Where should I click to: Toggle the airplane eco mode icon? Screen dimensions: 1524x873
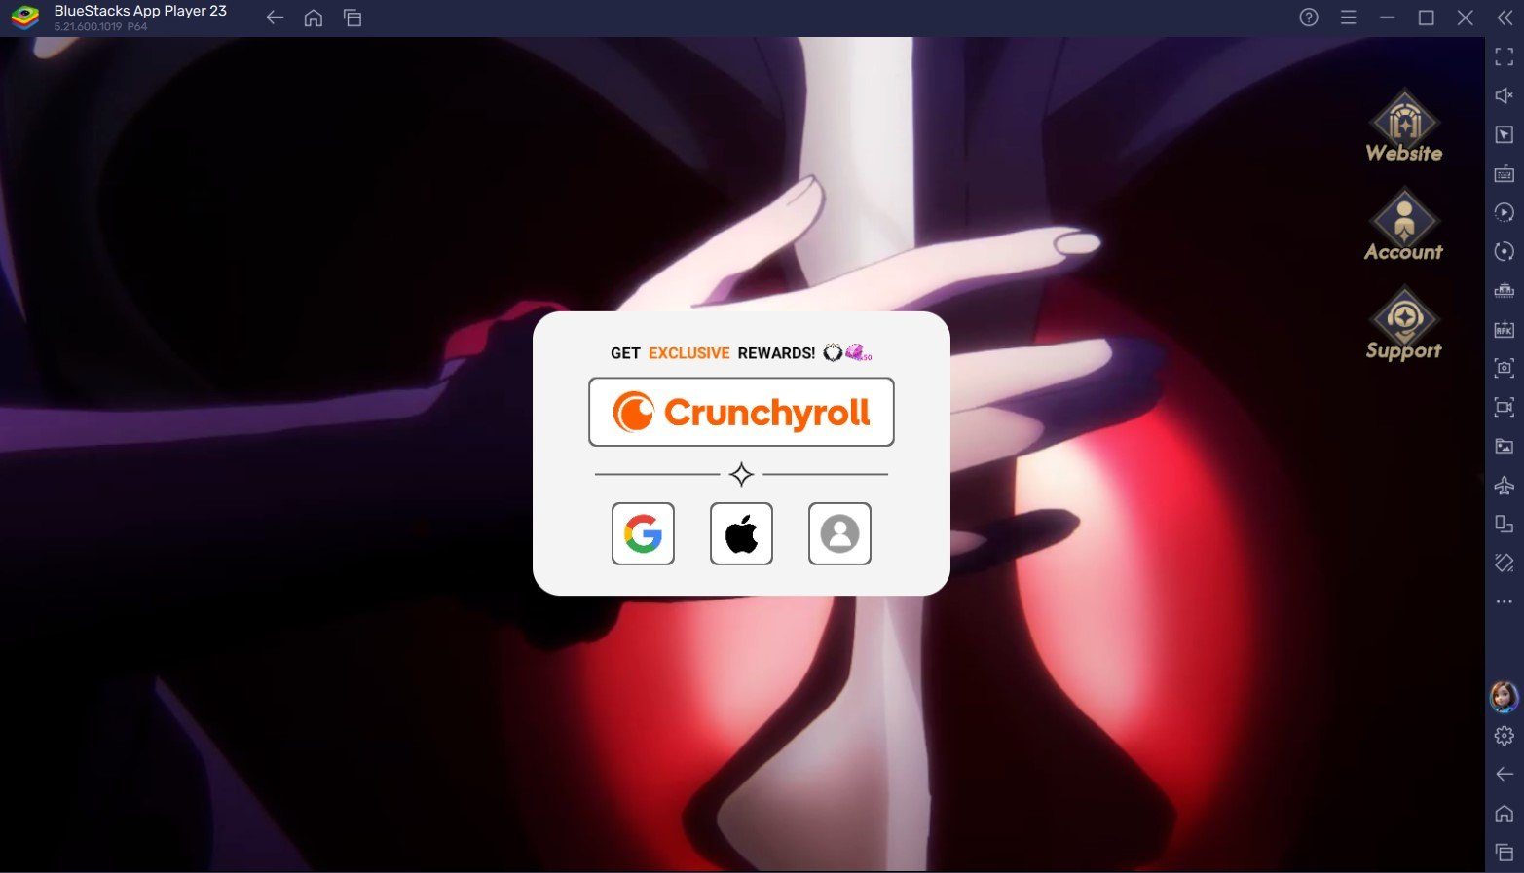click(x=1505, y=485)
